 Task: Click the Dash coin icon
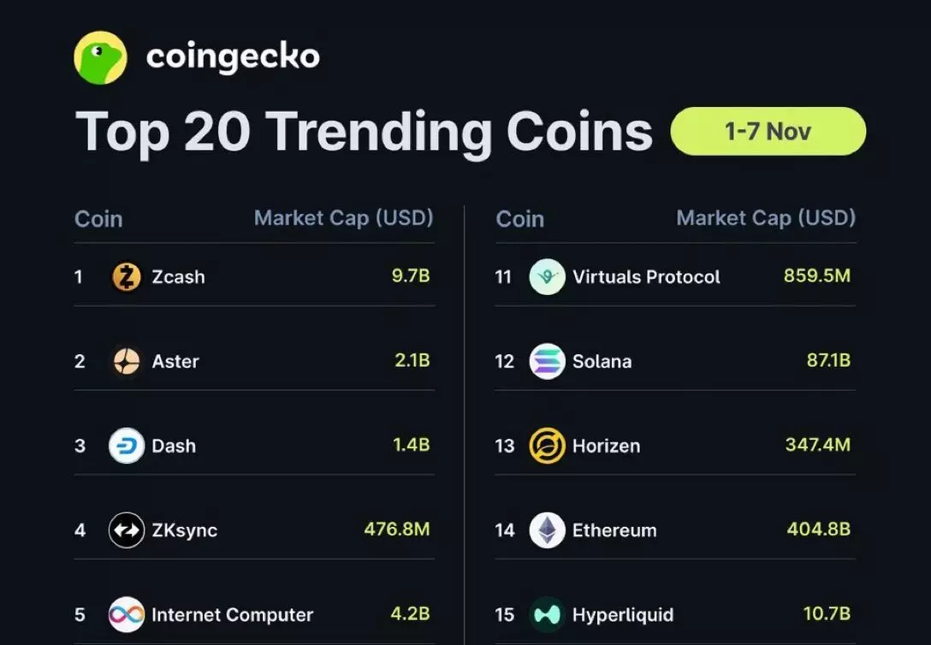(127, 446)
